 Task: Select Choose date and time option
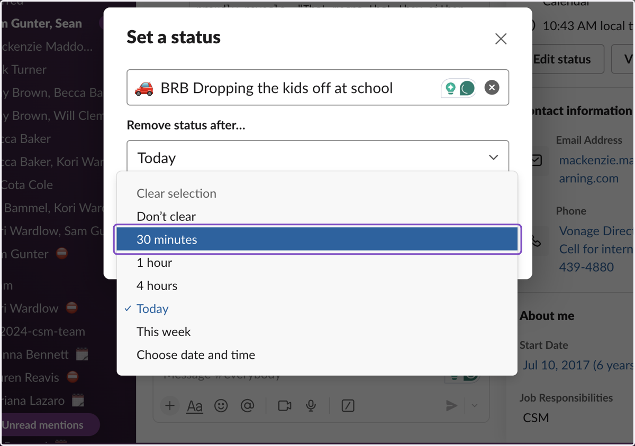pyautogui.click(x=317, y=355)
